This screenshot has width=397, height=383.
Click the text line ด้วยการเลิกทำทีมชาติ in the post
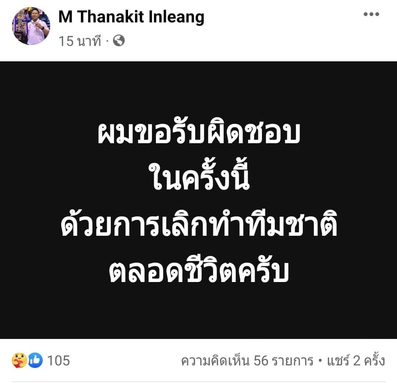coord(199,224)
